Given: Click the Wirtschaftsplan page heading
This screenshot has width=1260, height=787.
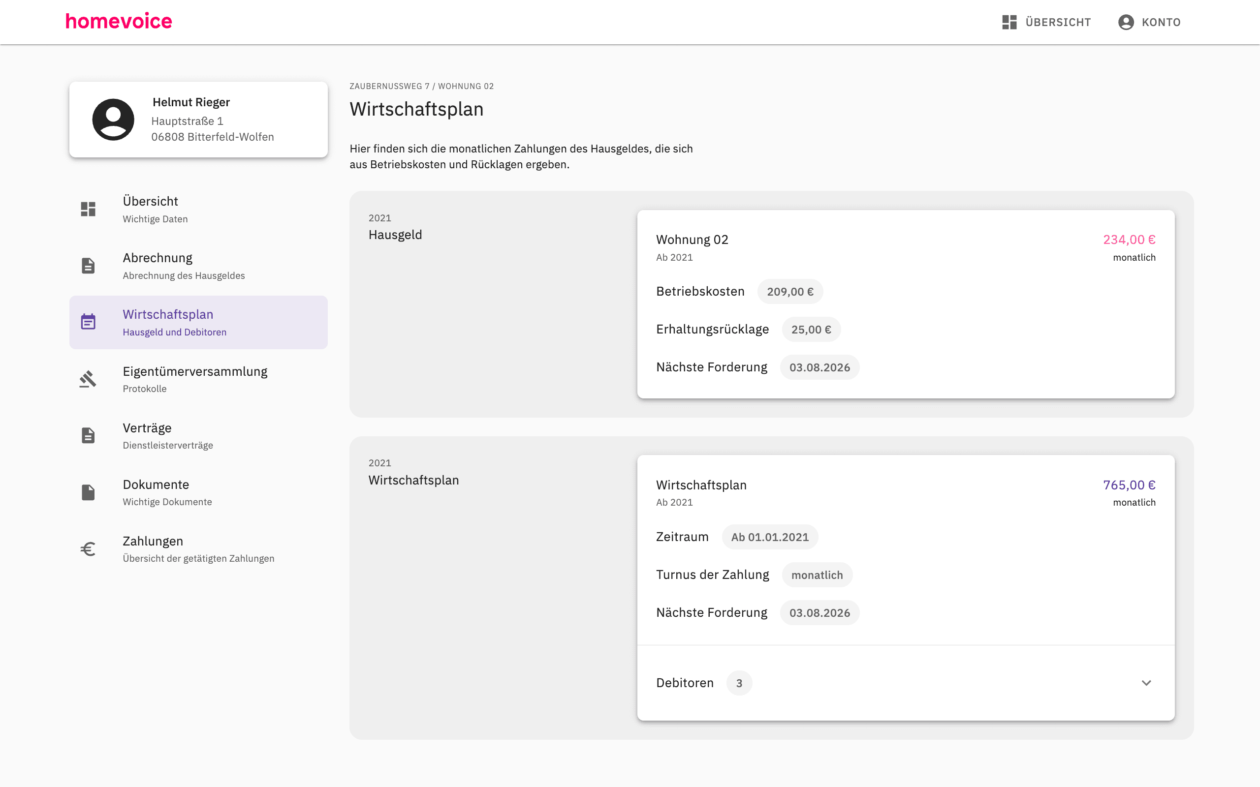Looking at the screenshot, I should click(416, 109).
